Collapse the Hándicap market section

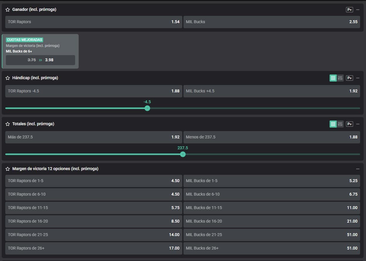358,78
